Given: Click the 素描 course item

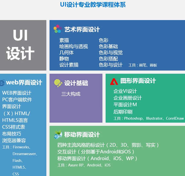Looking at the screenshot, I should click(64, 40).
